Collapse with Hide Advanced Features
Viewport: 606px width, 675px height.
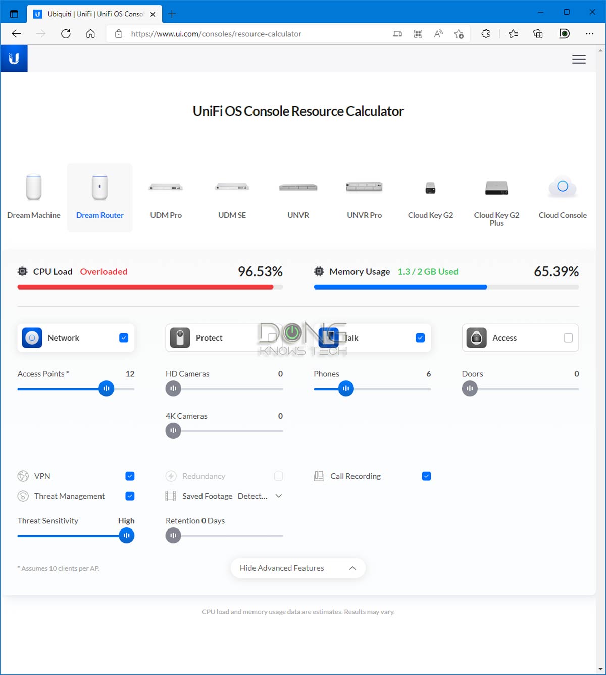tap(298, 568)
